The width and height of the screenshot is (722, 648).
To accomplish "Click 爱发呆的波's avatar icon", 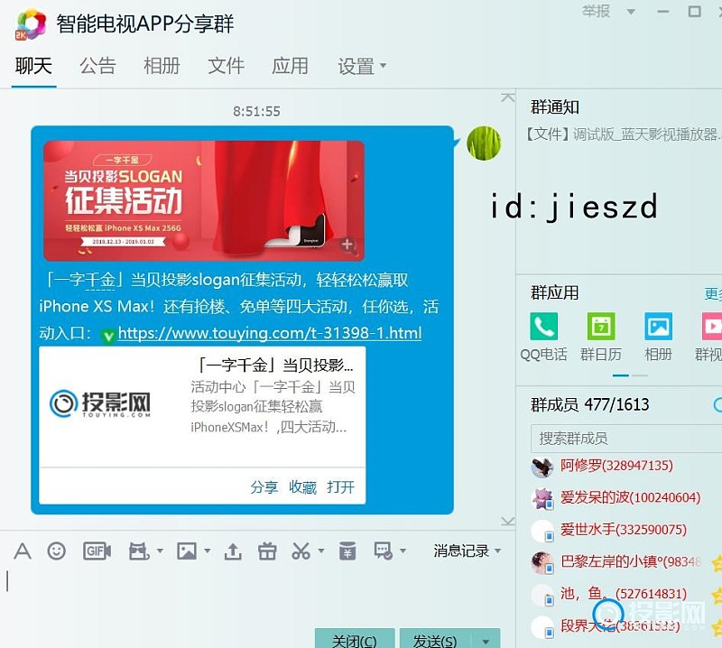I will [542, 499].
